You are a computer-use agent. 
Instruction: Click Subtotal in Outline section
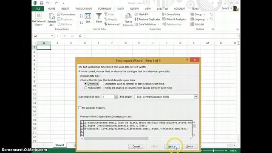coord(197,24)
